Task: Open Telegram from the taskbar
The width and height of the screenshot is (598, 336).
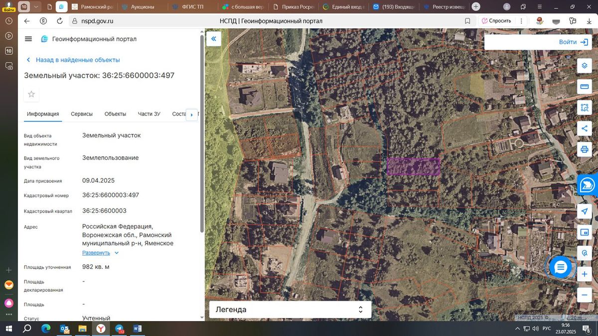Action: tap(120, 329)
